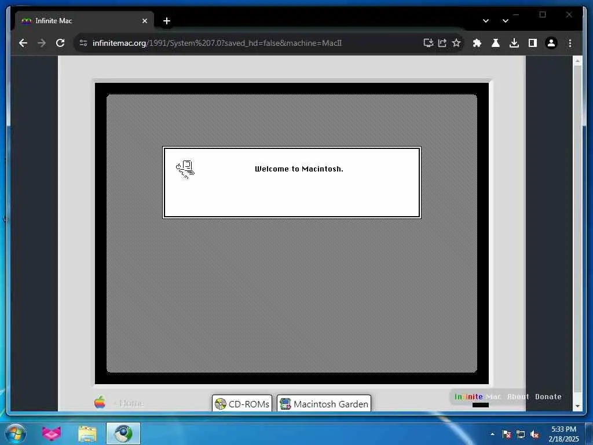This screenshot has height=445, width=593.
Task: Open the Extensions puzzle-piece menu
Action: point(477,43)
